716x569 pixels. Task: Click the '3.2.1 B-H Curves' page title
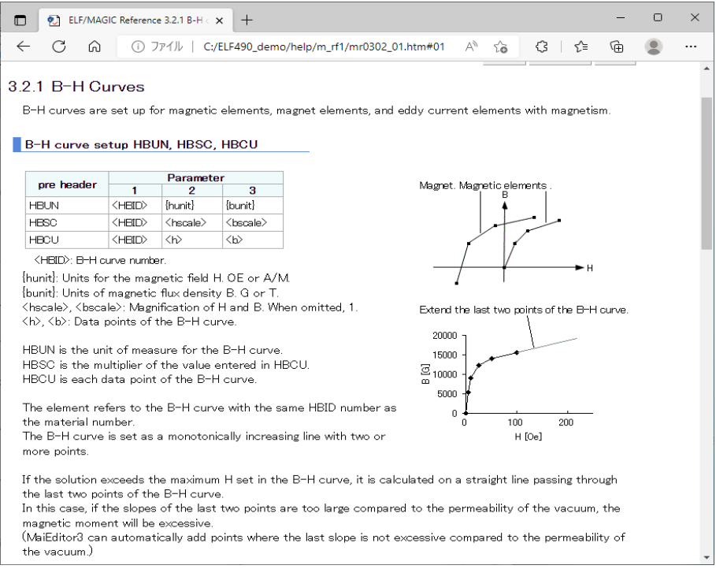(76, 87)
